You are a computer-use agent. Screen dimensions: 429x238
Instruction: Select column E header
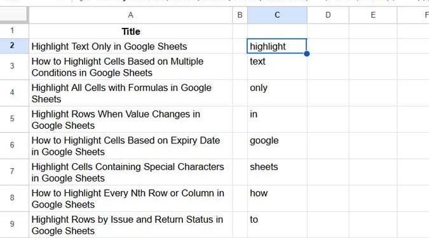coord(373,15)
